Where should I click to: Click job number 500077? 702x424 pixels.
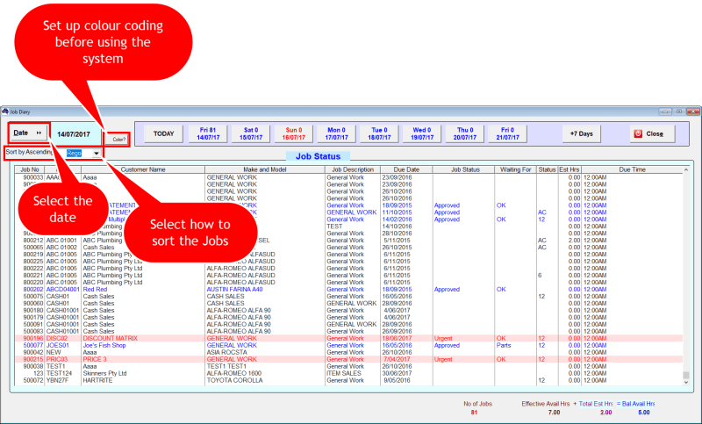[x=33, y=345]
